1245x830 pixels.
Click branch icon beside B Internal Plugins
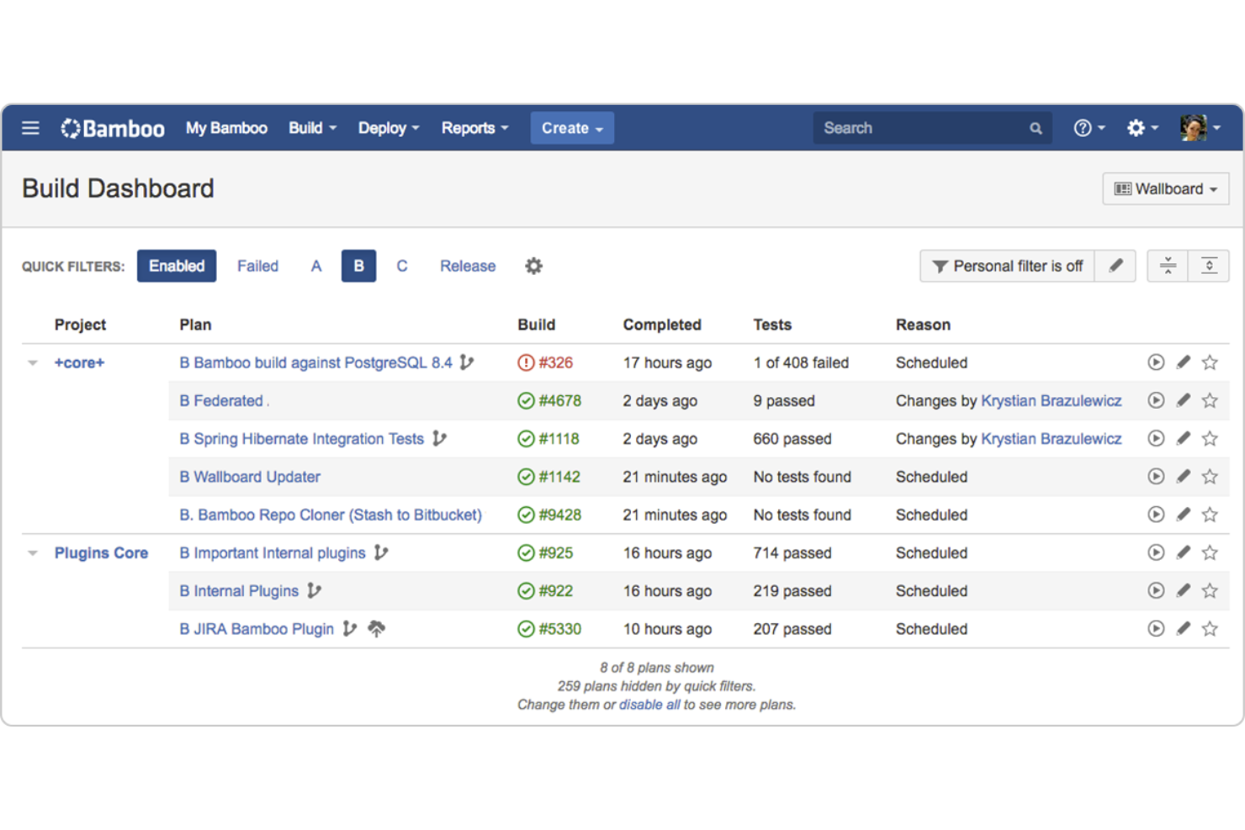pos(314,590)
